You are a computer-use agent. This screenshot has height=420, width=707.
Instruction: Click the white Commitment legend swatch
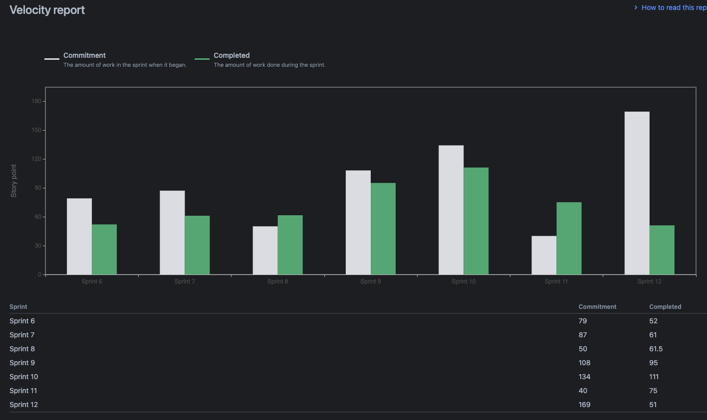pyautogui.click(x=52, y=59)
